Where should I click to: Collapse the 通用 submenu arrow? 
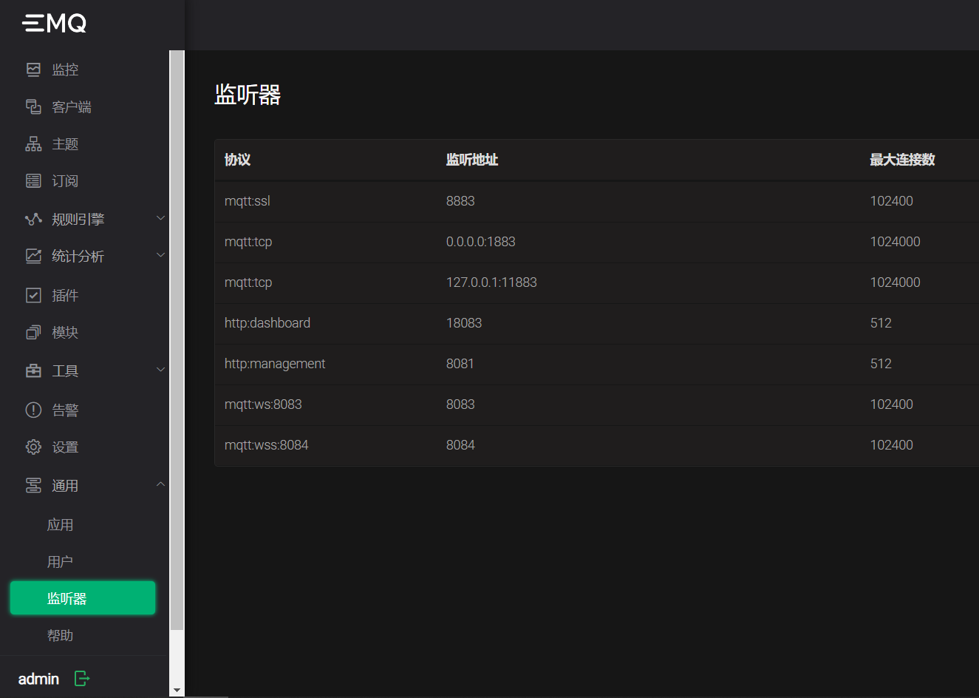[160, 484]
